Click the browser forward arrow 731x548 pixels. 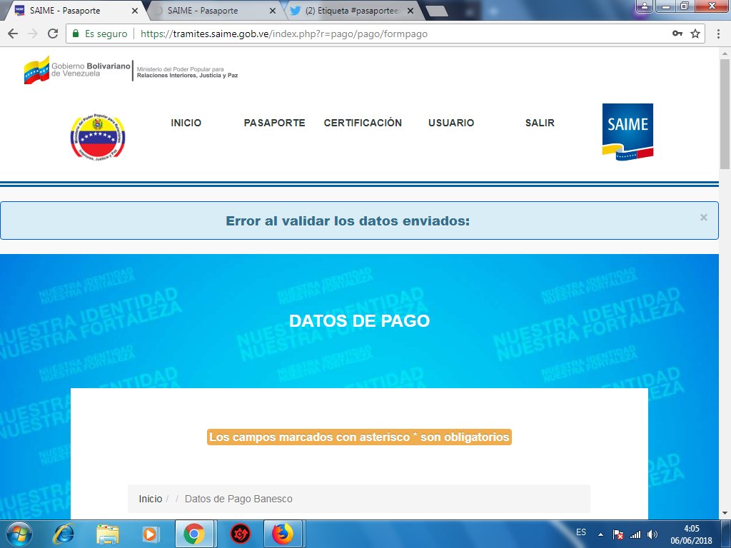point(33,34)
